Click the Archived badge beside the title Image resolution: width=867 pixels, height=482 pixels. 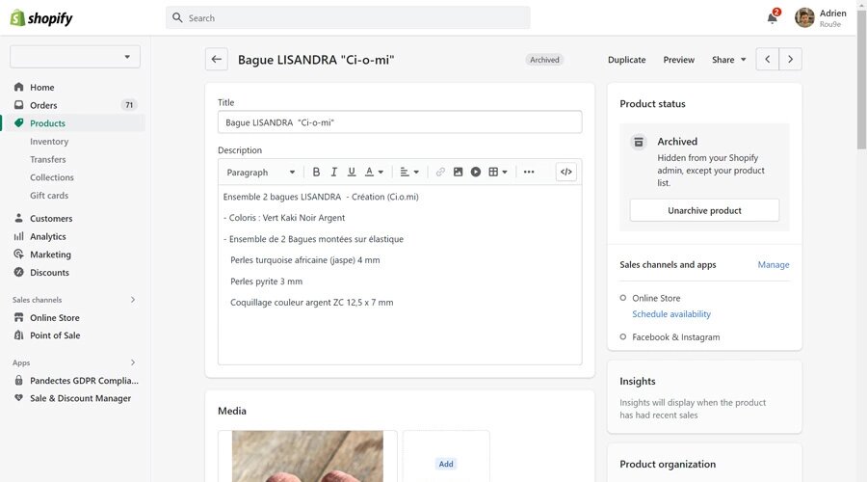[544, 60]
